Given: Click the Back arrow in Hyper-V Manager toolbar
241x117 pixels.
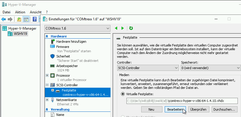Looking at the screenshot, I should tap(3, 19).
